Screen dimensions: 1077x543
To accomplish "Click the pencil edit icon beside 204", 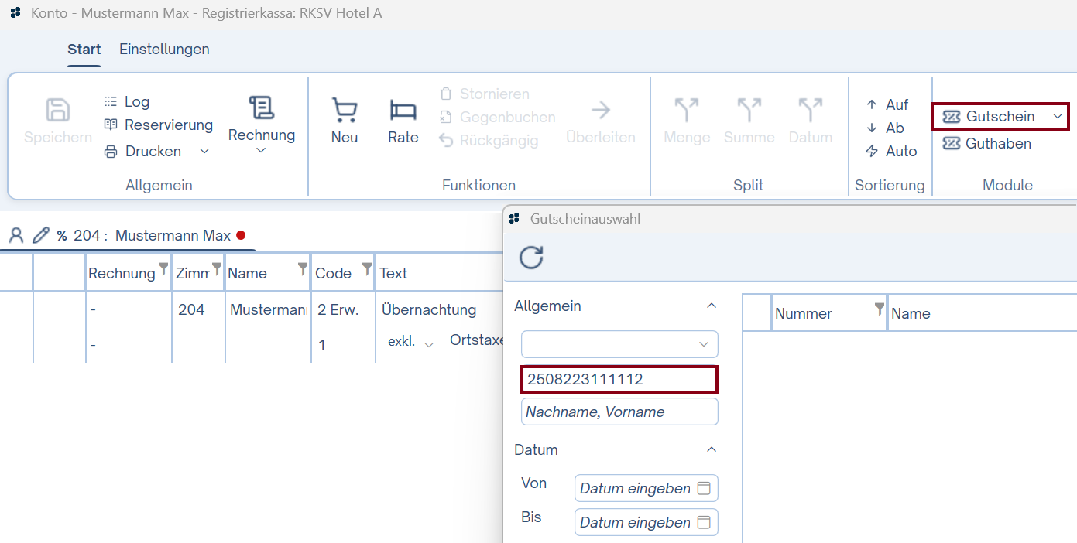I will coord(40,235).
